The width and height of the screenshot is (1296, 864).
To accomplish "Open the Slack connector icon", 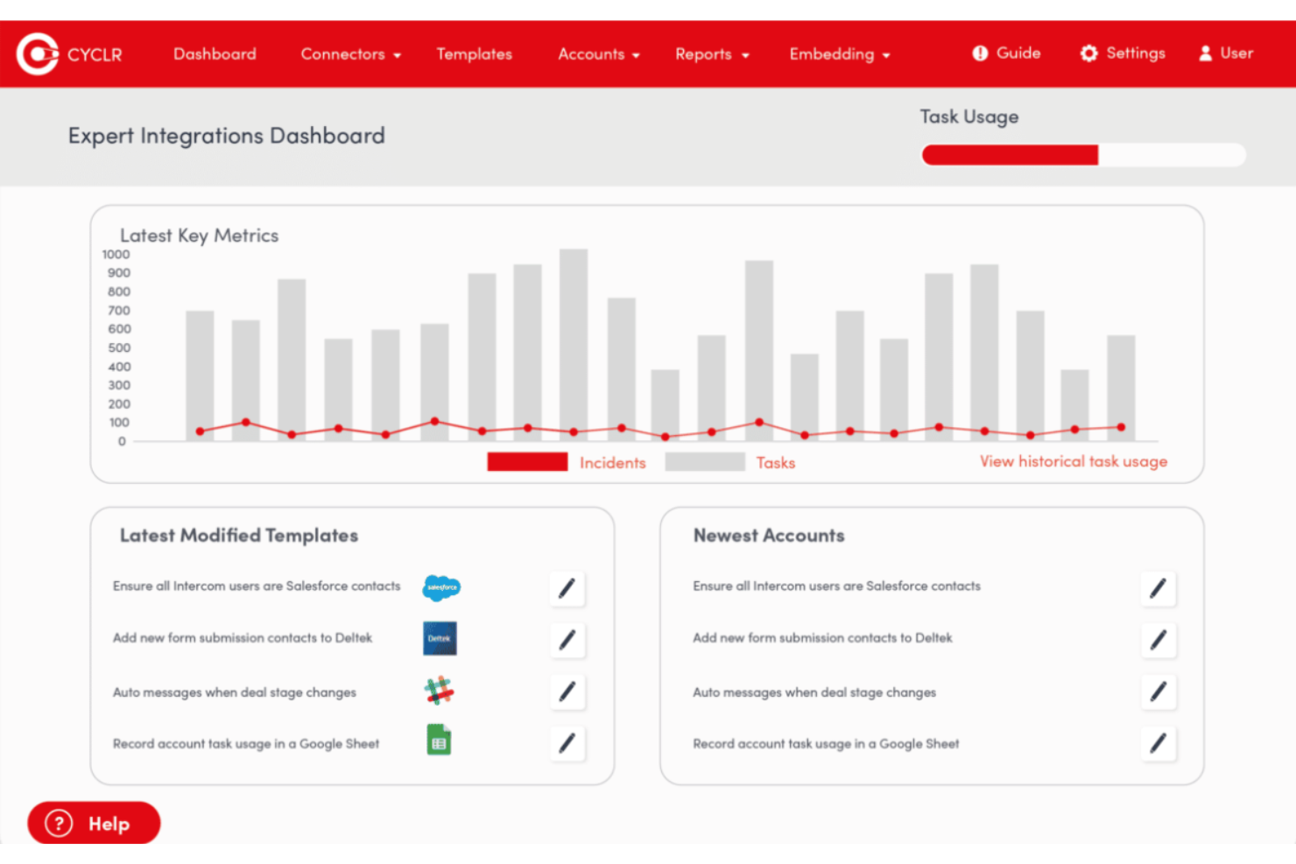I will click(440, 691).
